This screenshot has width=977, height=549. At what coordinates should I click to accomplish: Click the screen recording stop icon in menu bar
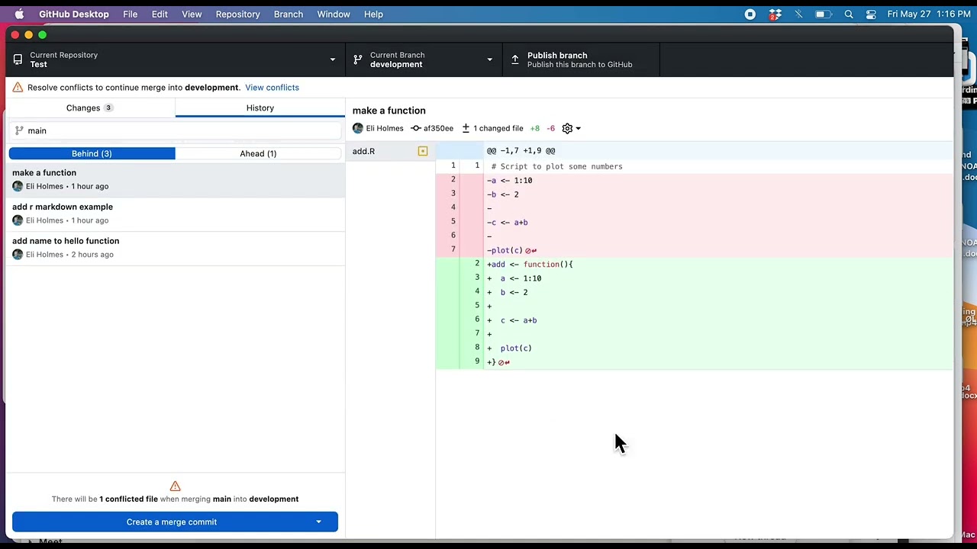click(750, 14)
